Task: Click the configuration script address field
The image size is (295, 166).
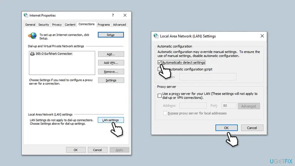Action: coord(208,77)
